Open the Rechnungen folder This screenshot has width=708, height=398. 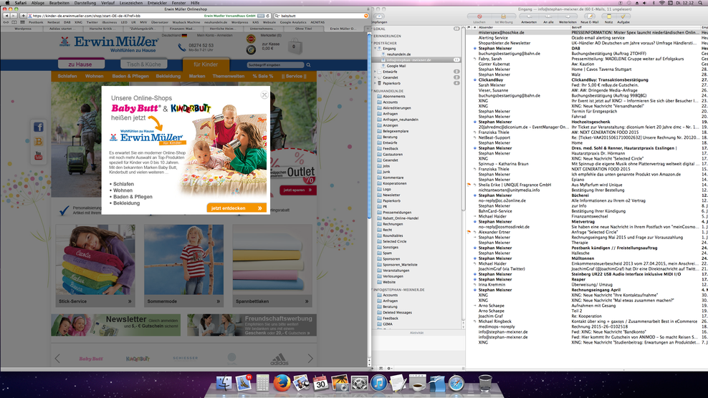click(x=393, y=224)
